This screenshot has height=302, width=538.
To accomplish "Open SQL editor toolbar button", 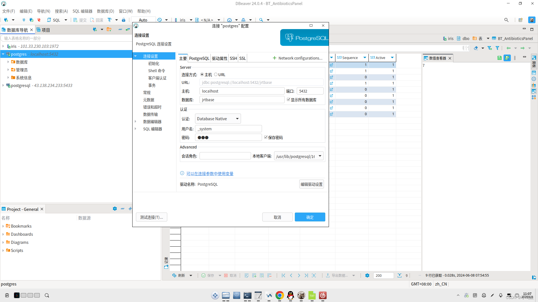I will [x=54, y=20].
